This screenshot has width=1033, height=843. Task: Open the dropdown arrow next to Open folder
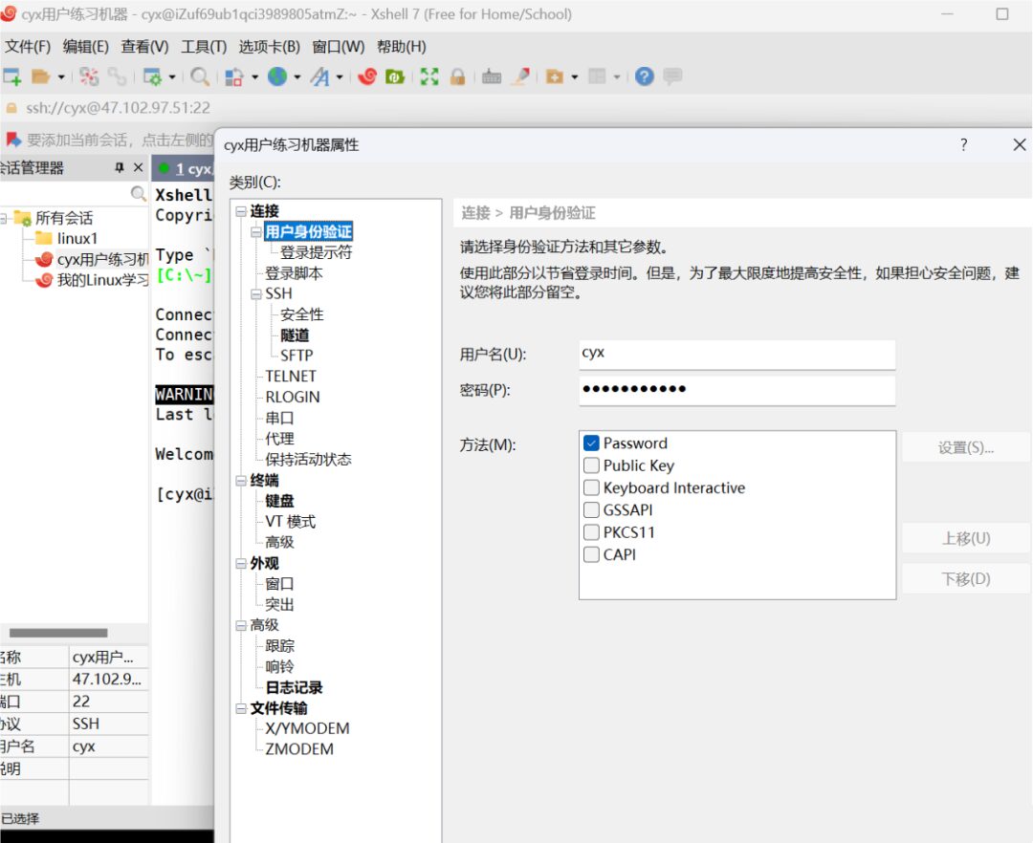[61, 77]
